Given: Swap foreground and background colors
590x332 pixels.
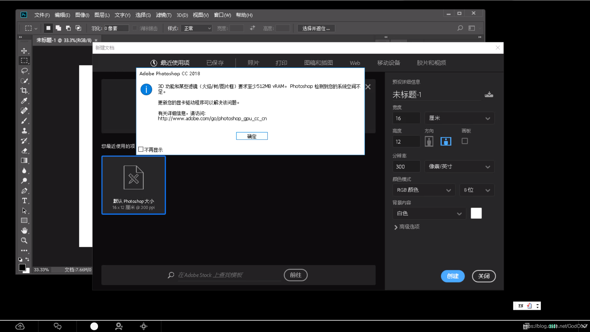Looking at the screenshot, I should pyautogui.click(x=27, y=259).
